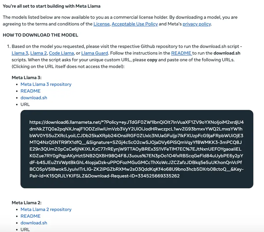Open the Acceptable Use Policy link
The width and height of the screenshot is (264, 232).
135,24
